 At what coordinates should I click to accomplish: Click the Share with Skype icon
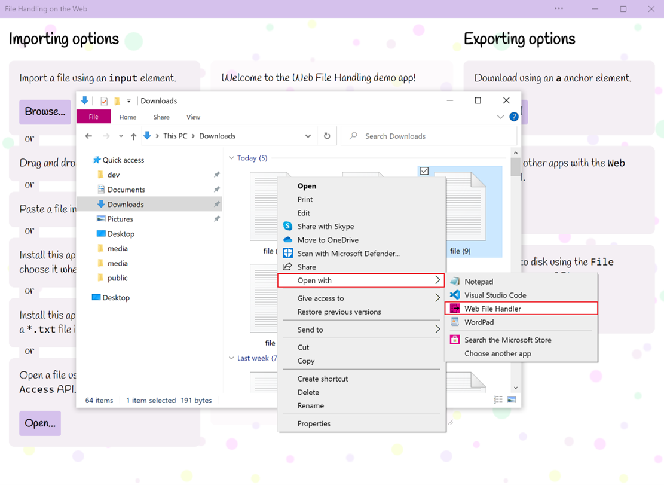(x=287, y=227)
